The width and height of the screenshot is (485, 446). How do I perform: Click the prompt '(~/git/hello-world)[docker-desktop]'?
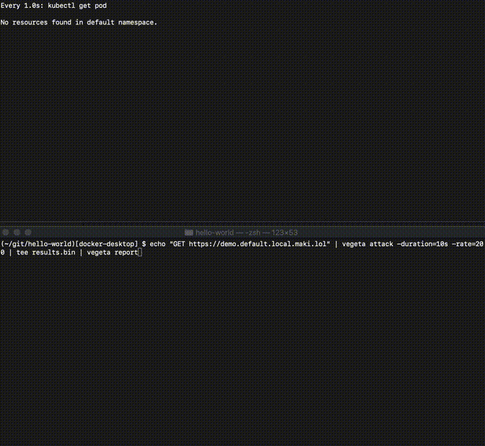(x=69, y=244)
